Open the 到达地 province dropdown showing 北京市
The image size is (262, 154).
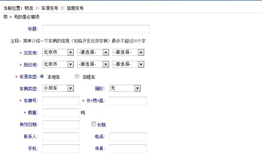coord(58,64)
